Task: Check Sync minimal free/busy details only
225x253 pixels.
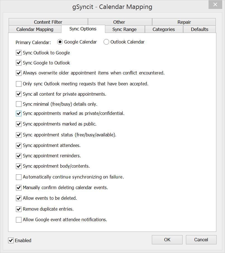Action: pyautogui.click(x=19, y=104)
